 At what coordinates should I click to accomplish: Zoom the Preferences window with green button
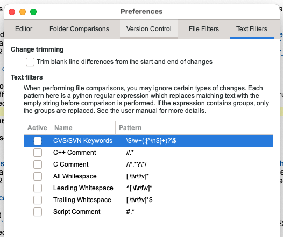pos(33,12)
